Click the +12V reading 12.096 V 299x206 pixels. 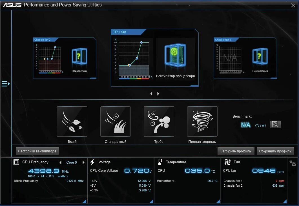[144, 181]
